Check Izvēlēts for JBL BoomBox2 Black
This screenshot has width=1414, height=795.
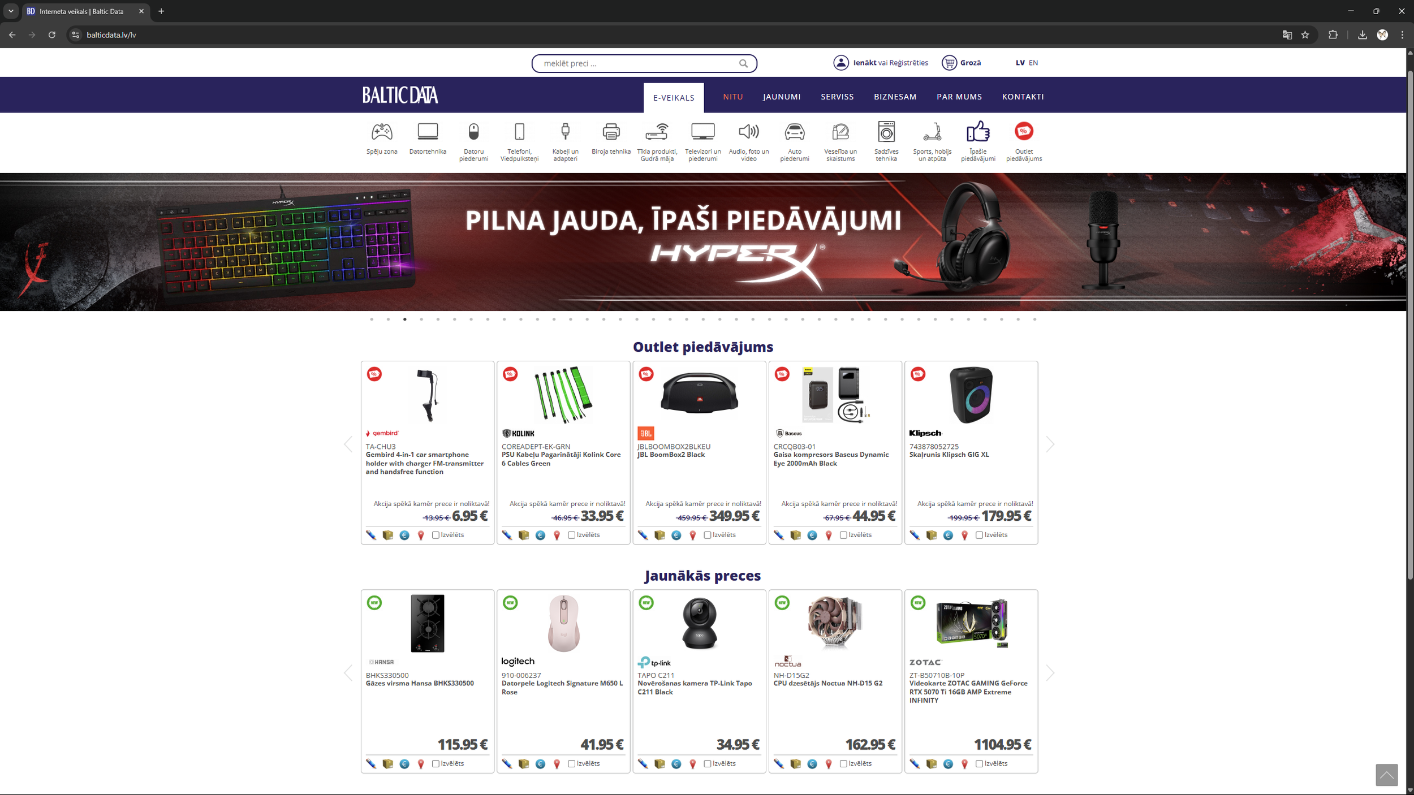click(707, 535)
